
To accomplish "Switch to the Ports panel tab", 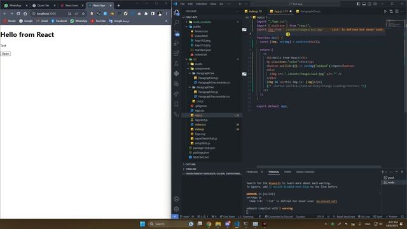I will pos(287,172).
